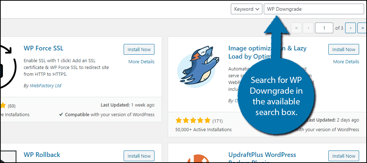Visit the WebFactory Ltd author link
The height and width of the screenshot is (163, 367).
click(46, 86)
